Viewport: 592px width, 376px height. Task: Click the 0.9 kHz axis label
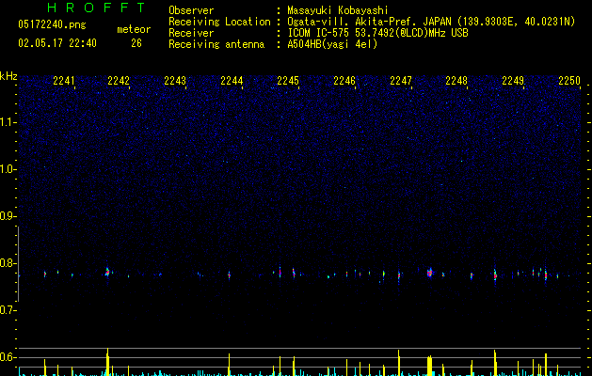8,216
